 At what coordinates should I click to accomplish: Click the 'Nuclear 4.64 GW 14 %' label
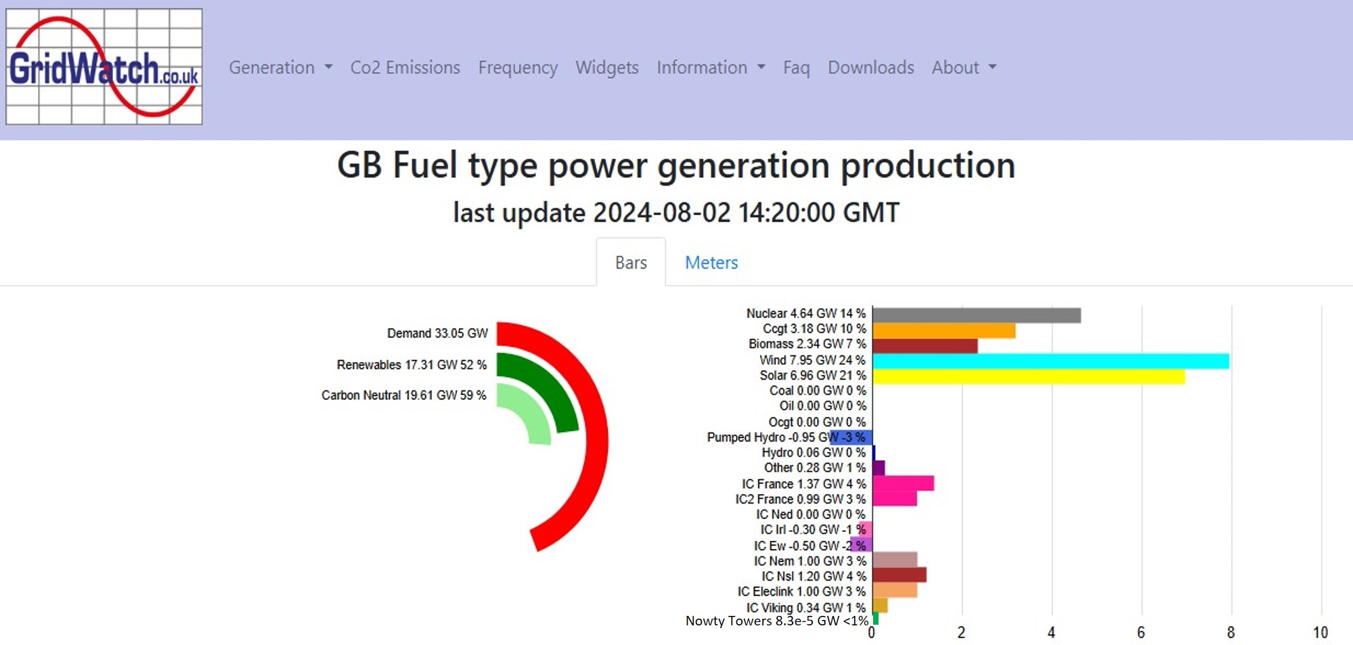[x=806, y=313]
